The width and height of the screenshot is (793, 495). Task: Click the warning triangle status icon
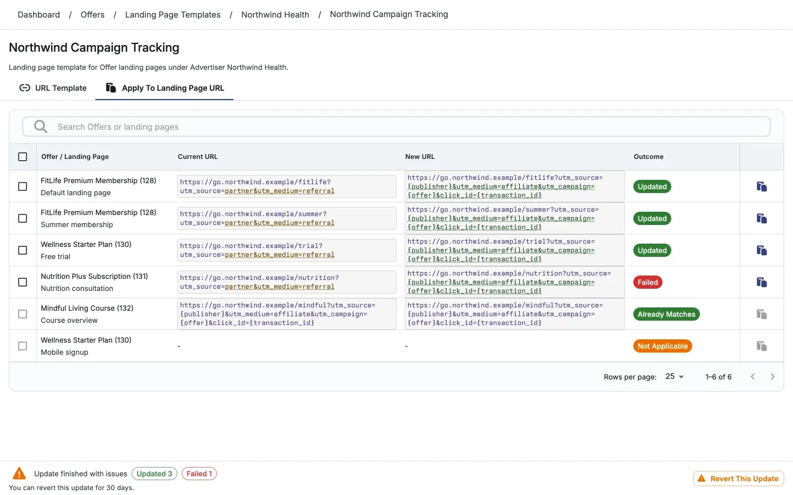click(19, 473)
